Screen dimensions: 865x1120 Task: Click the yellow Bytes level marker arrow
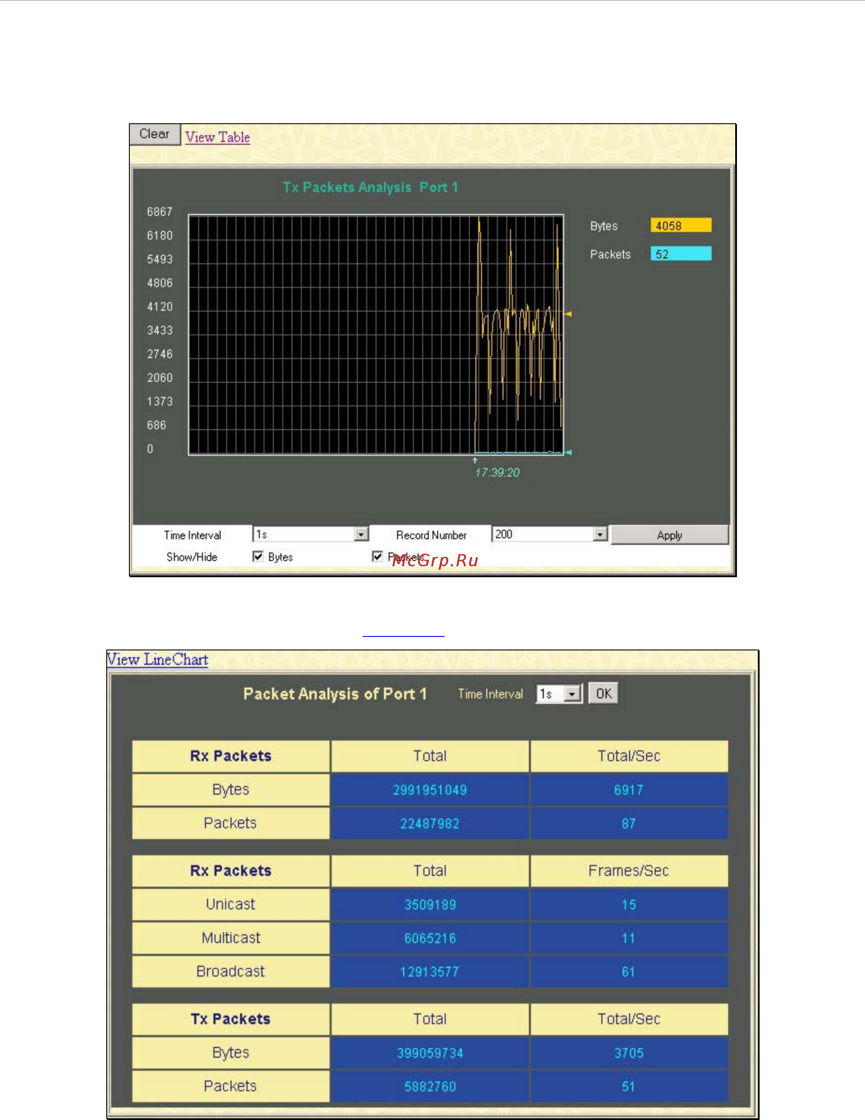coord(568,314)
